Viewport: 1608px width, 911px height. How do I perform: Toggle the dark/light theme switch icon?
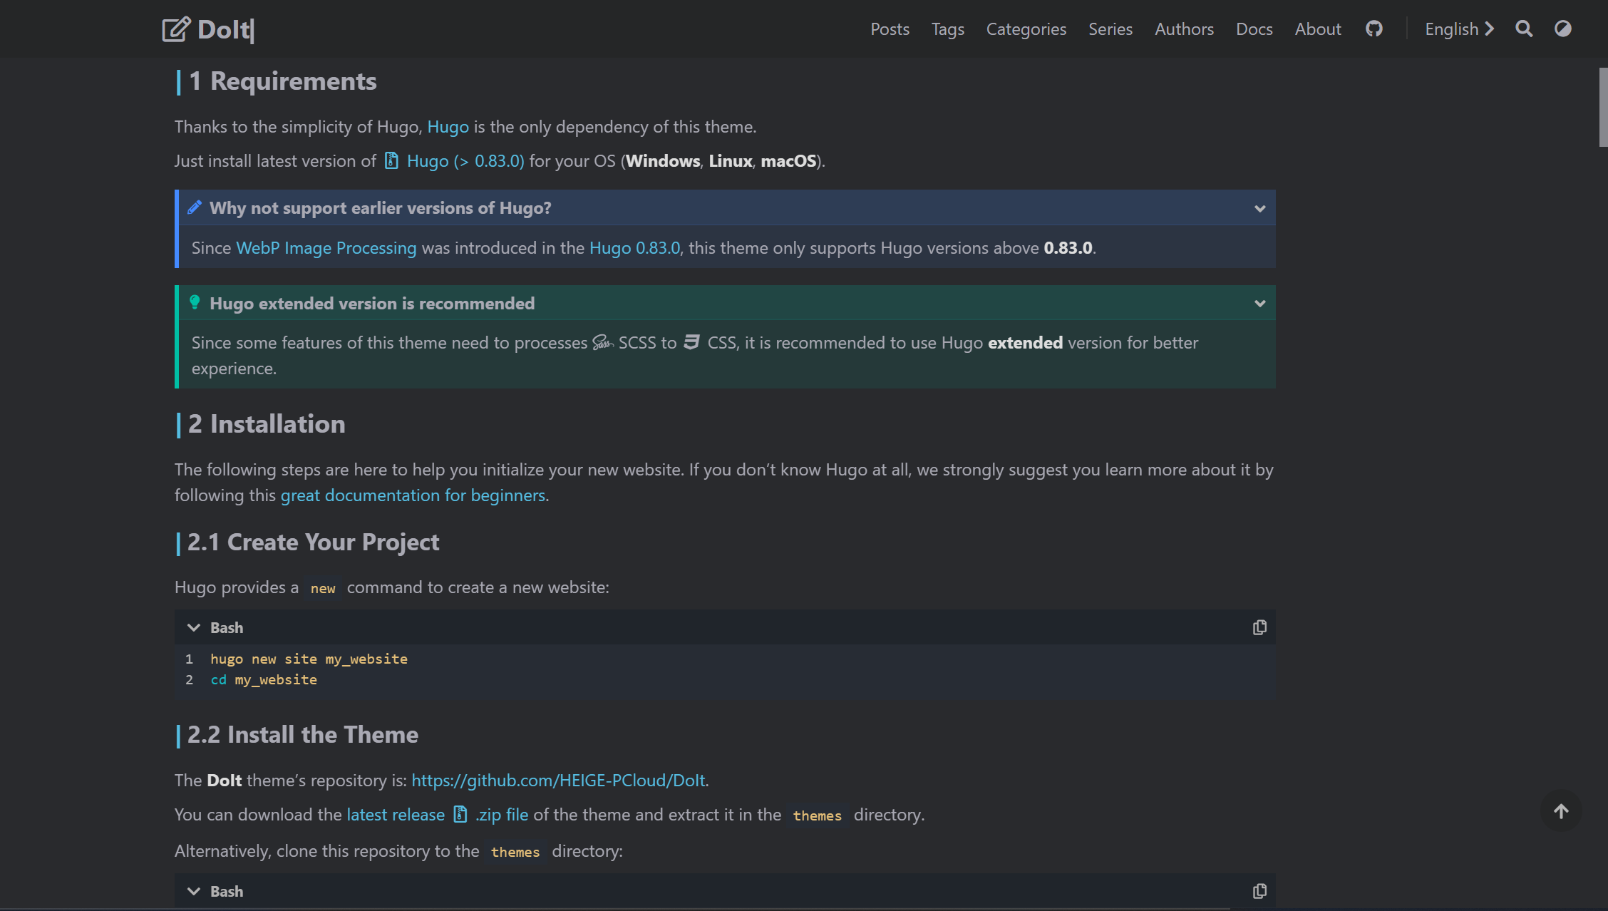(1562, 29)
